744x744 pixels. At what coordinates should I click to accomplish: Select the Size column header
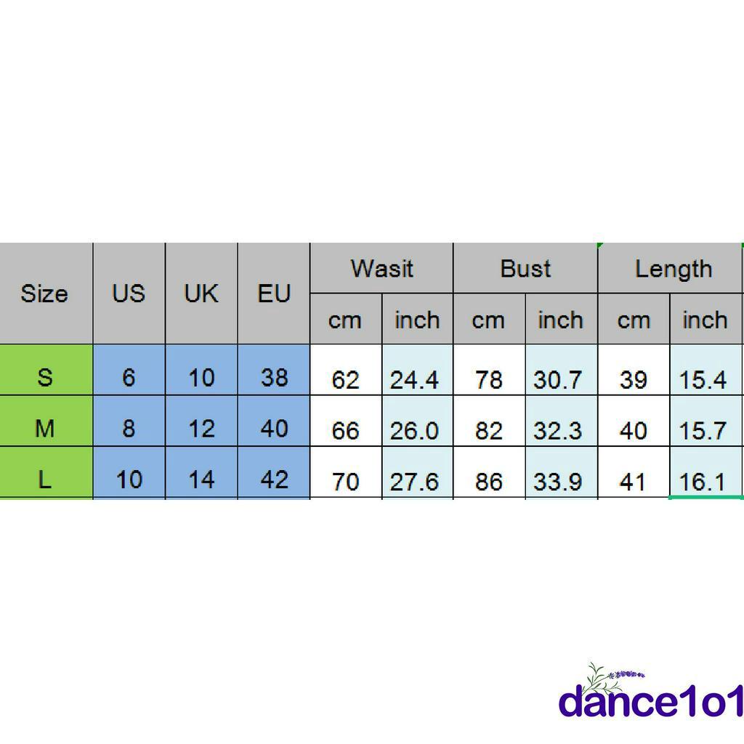[x=45, y=294]
